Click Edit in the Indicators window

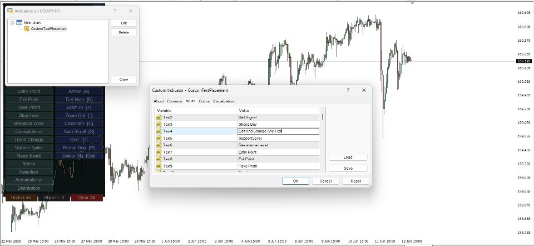[123, 23]
